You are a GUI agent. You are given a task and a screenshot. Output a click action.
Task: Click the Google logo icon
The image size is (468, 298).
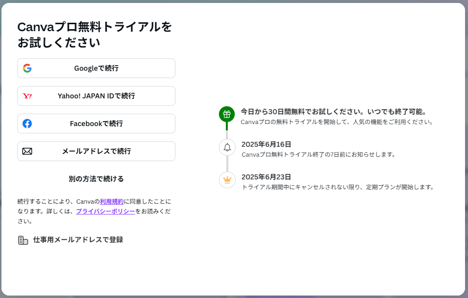click(27, 68)
